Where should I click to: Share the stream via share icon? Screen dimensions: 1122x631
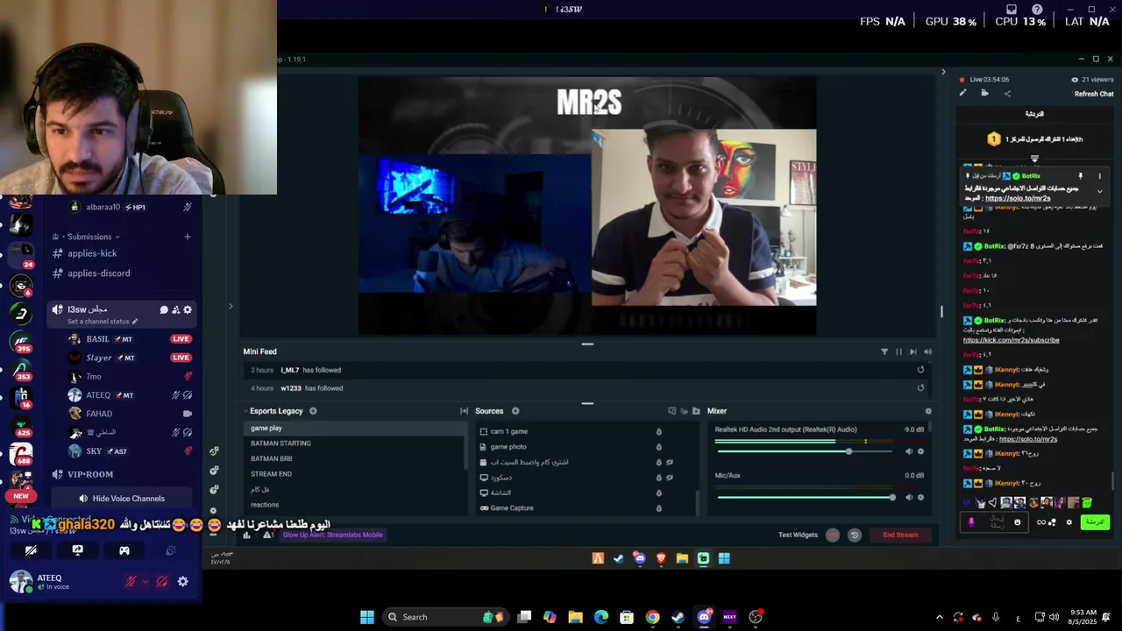coord(1006,93)
